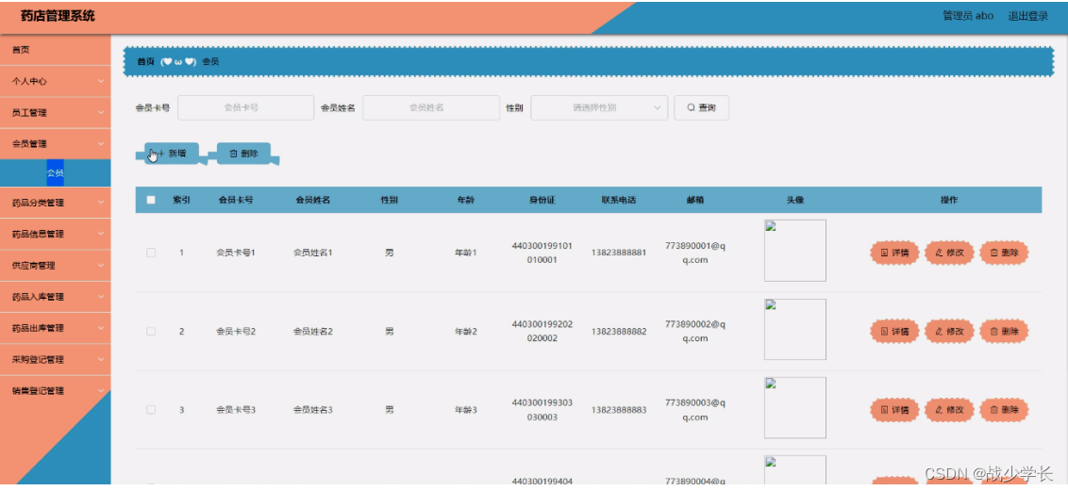
Task: Click 会员卡号 column header
Action: [236, 200]
